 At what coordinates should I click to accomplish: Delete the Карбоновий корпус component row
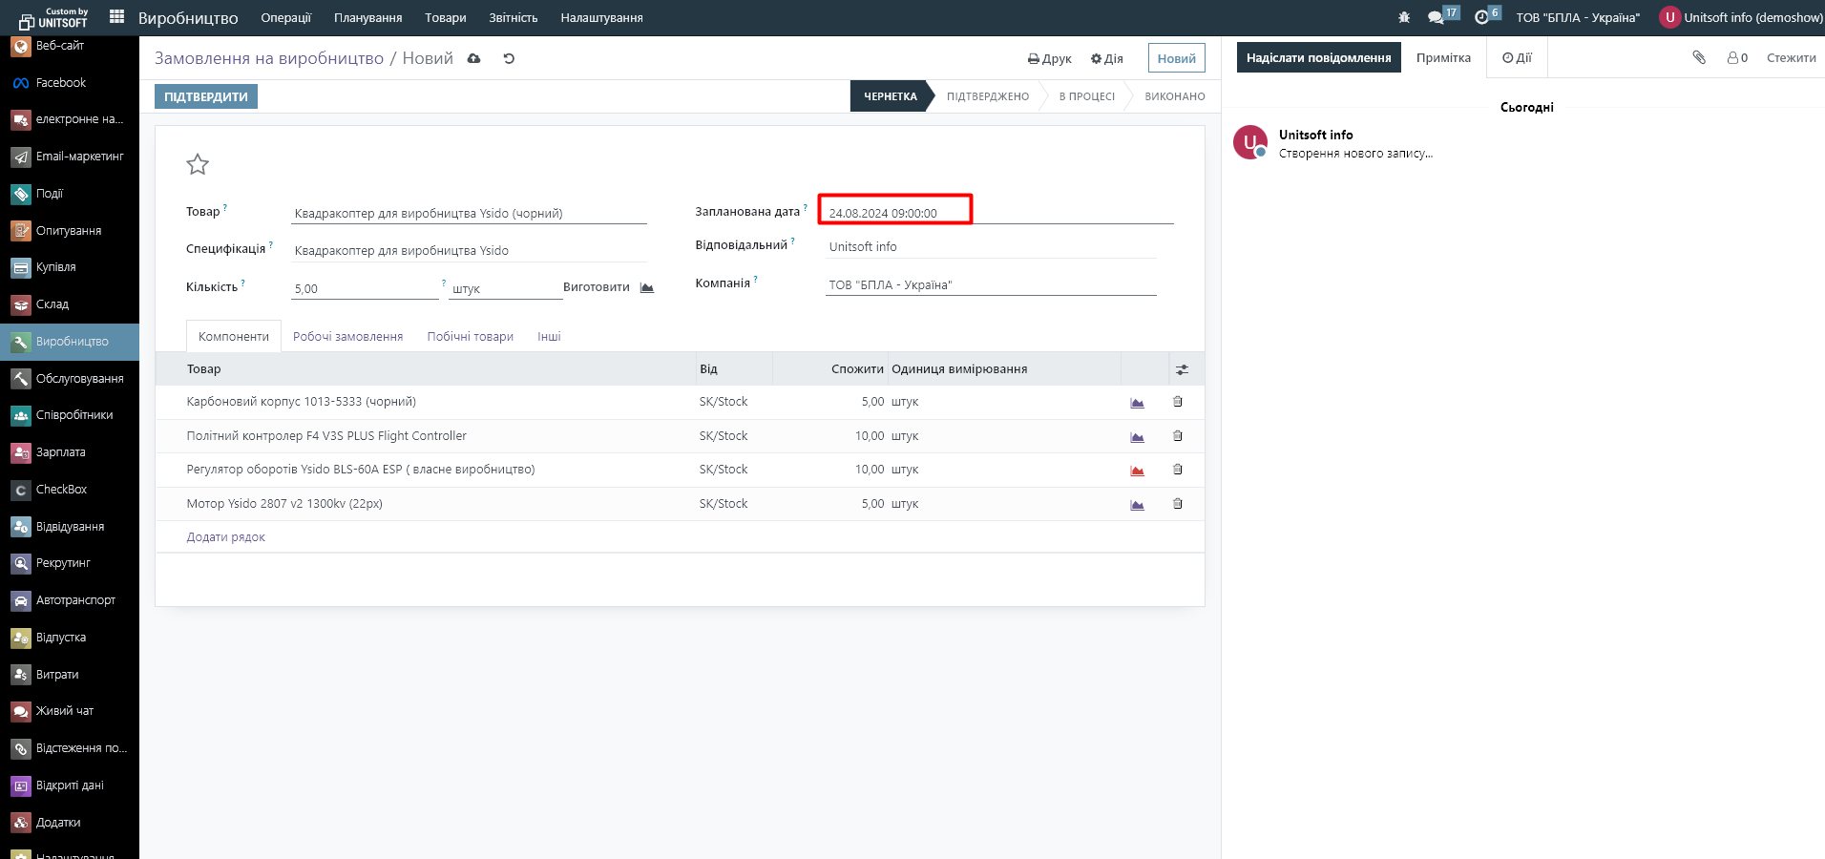click(x=1177, y=402)
